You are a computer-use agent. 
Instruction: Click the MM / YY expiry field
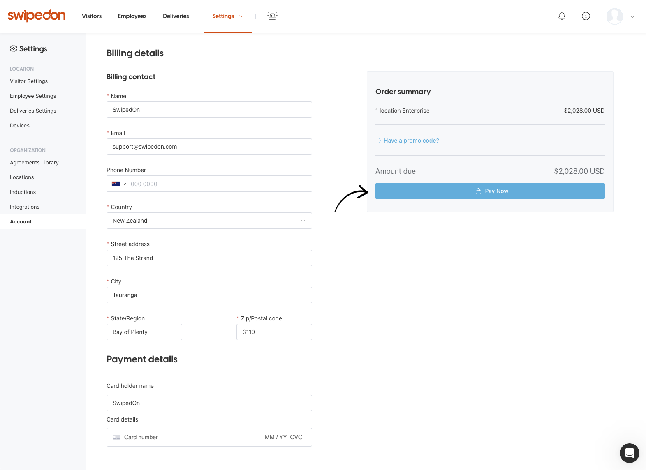(x=276, y=437)
